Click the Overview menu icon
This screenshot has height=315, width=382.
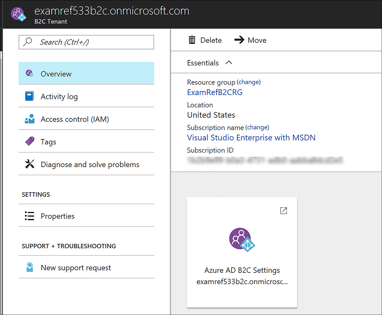[x=29, y=73]
